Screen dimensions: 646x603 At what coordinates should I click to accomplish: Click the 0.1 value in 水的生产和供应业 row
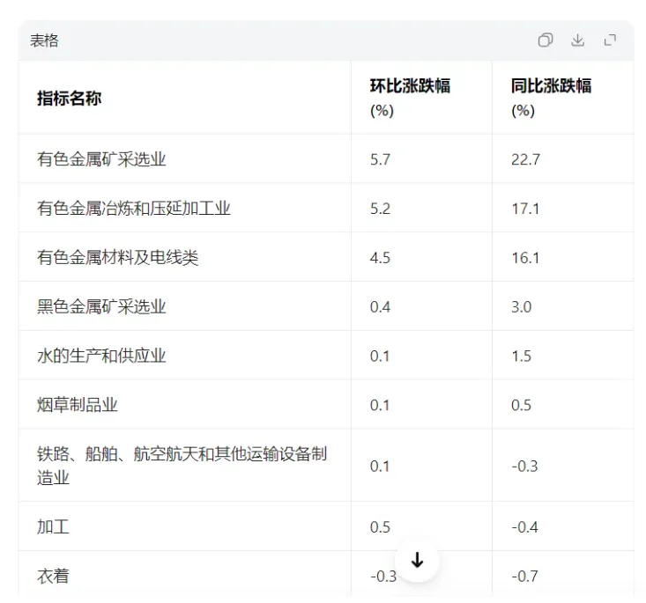pos(380,356)
